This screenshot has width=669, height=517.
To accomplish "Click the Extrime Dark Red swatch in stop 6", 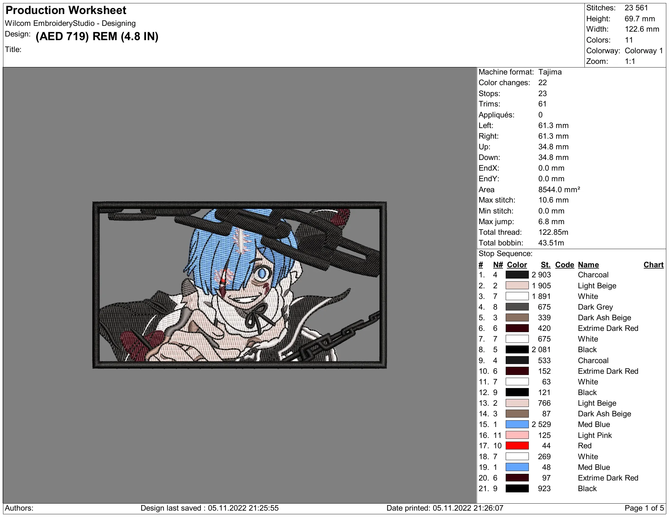I will tap(517, 328).
